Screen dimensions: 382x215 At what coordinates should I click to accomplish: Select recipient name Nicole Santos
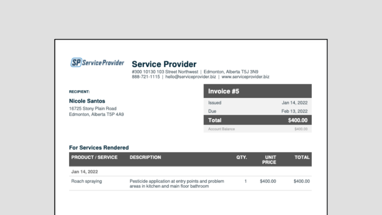pyautogui.click(x=87, y=101)
